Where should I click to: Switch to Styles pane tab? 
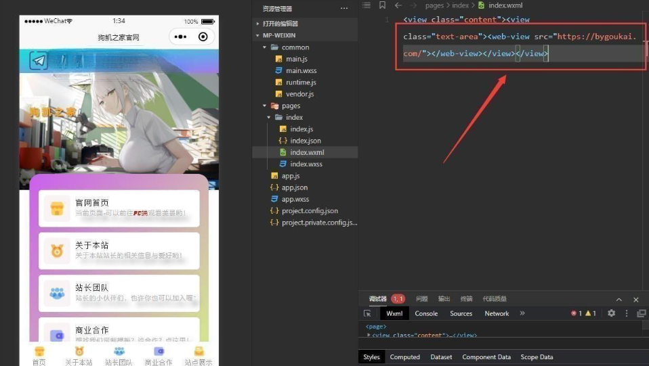point(371,357)
